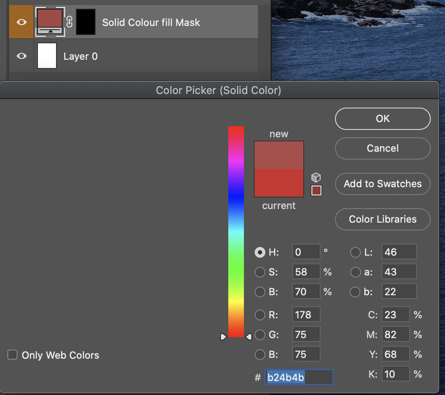Screen dimensions: 445x395
Task: Click the left slider arrow on the hue strip
Action: coord(223,337)
